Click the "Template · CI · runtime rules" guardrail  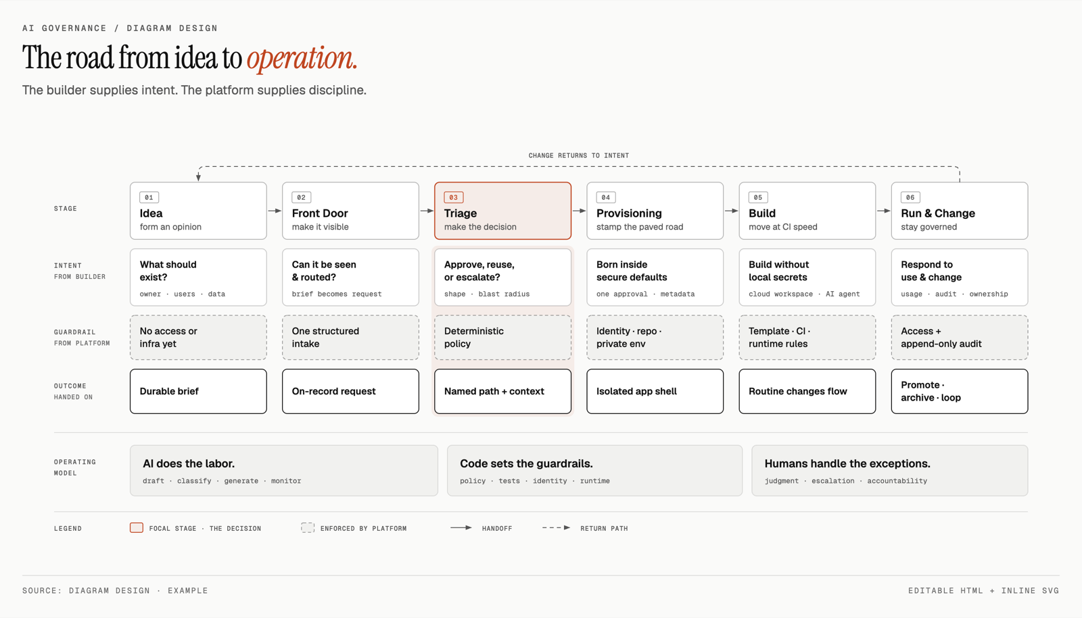coord(807,338)
